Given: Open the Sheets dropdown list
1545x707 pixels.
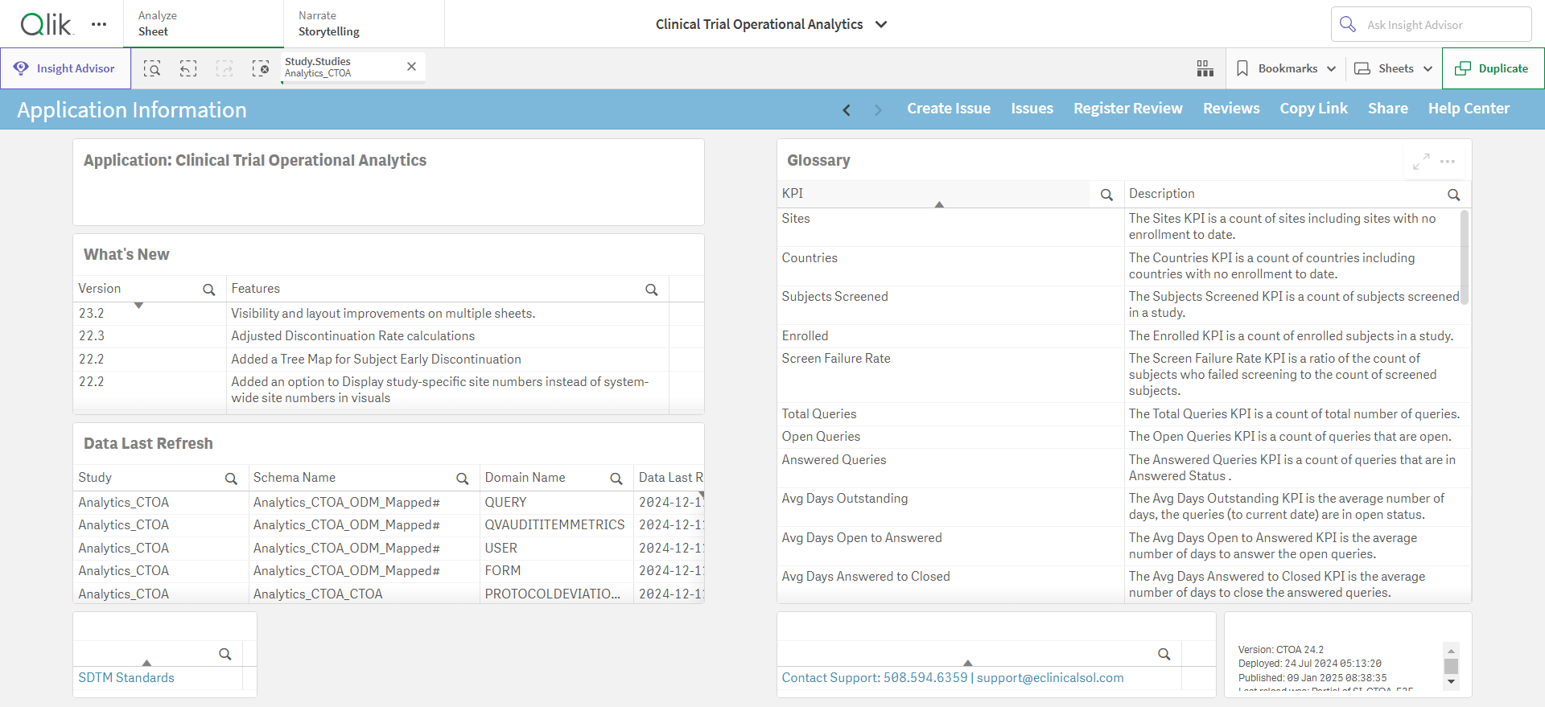Looking at the screenshot, I should 1394,68.
